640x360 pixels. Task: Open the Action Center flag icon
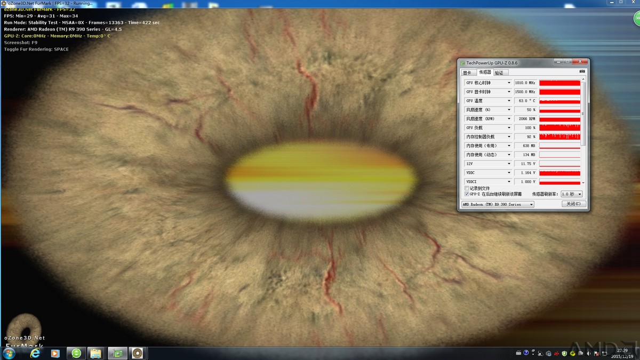click(596, 354)
